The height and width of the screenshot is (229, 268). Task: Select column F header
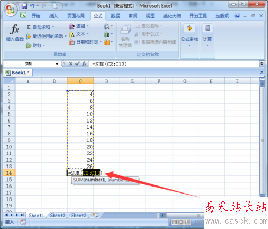(159, 81)
